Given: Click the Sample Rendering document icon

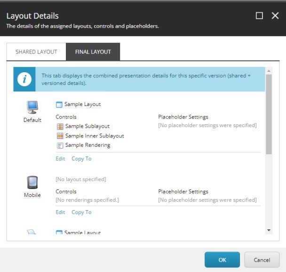Looking at the screenshot, I should (60, 145).
